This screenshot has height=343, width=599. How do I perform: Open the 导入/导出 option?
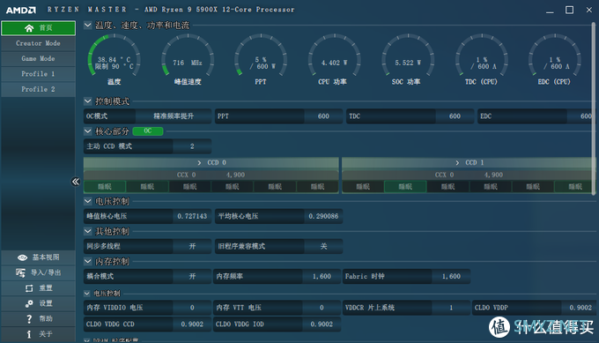point(38,272)
